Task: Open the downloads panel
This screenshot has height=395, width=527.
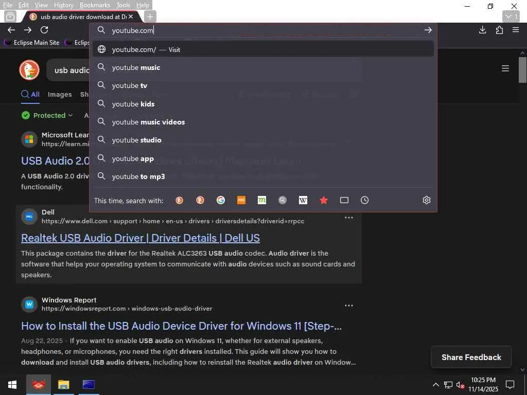Action: pos(482,30)
